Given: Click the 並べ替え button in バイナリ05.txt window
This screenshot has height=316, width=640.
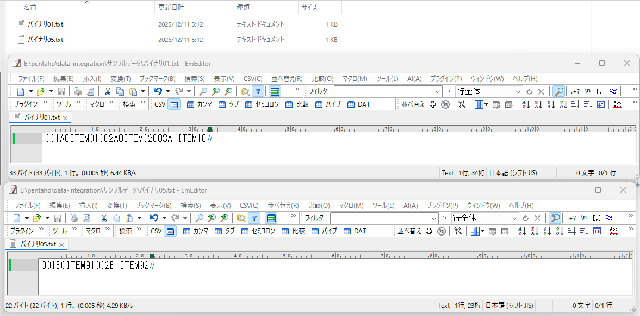Looking at the screenshot, I should click(409, 231).
